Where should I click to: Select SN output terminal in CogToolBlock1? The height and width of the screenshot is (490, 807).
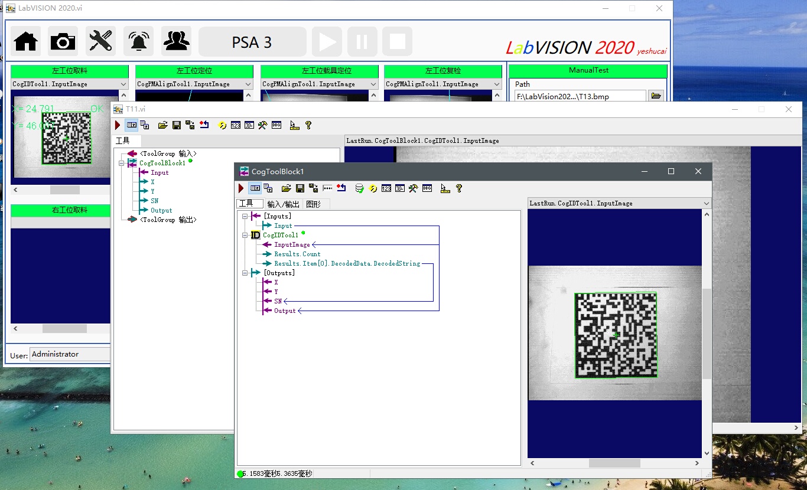click(x=278, y=301)
